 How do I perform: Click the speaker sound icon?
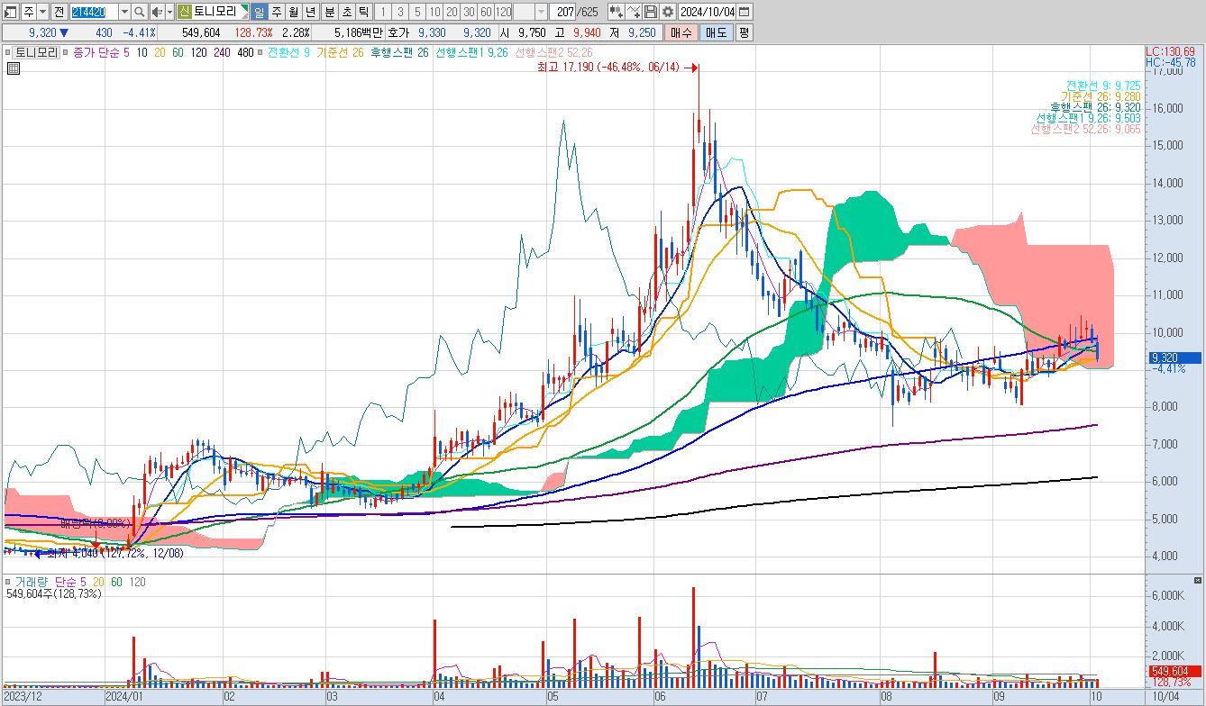[x=157, y=12]
